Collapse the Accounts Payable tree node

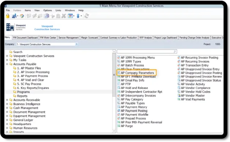tap(7, 64)
